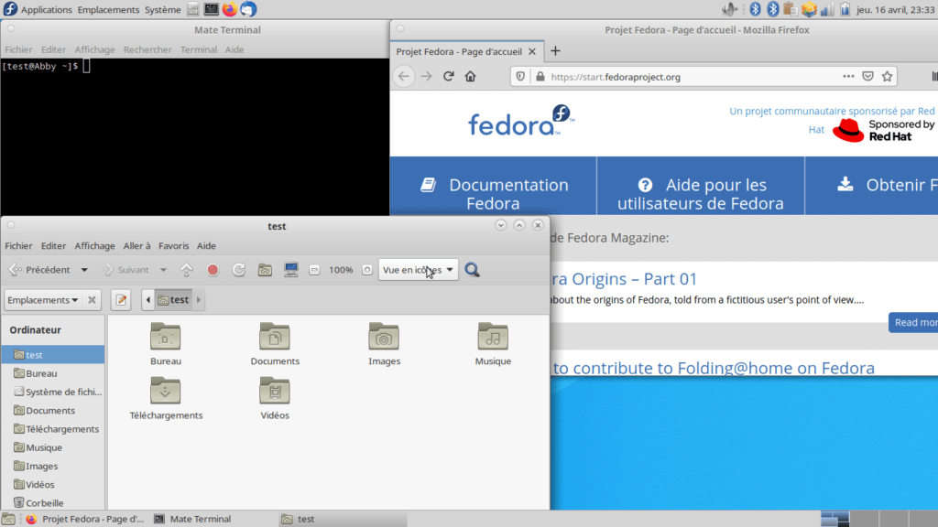Open the home folder toolbar icon
The height and width of the screenshot is (527, 938).
pos(265,270)
